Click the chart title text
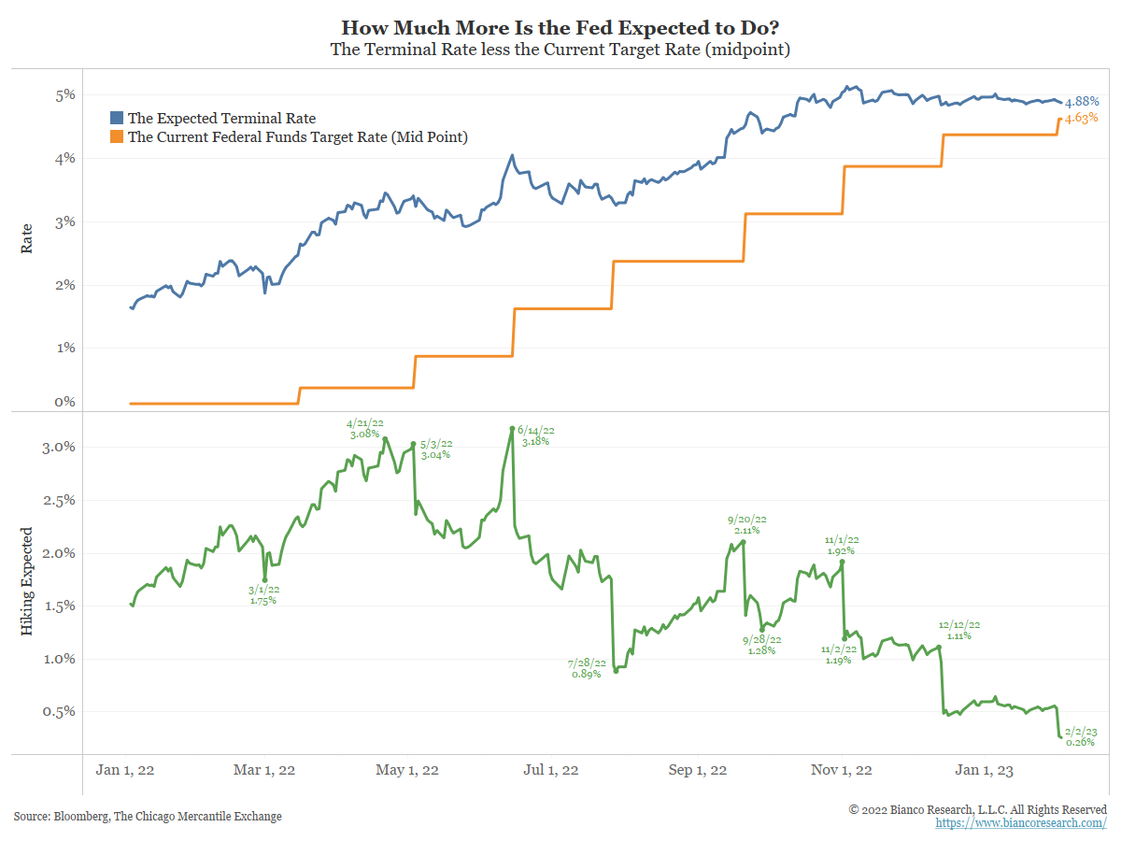 [x=560, y=27]
